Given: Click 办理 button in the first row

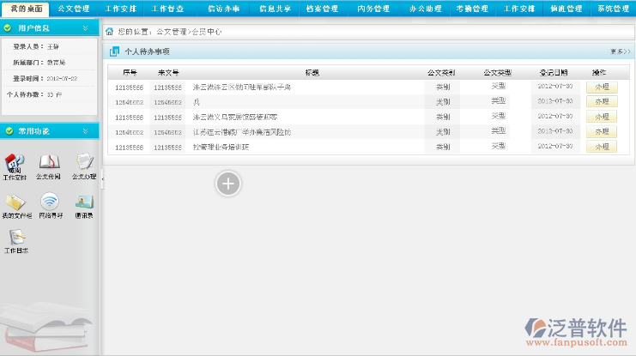Looking at the screenshot, I should [601, 87].
